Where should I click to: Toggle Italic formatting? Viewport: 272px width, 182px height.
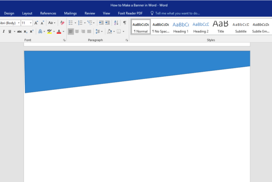[x=4, y=31]
